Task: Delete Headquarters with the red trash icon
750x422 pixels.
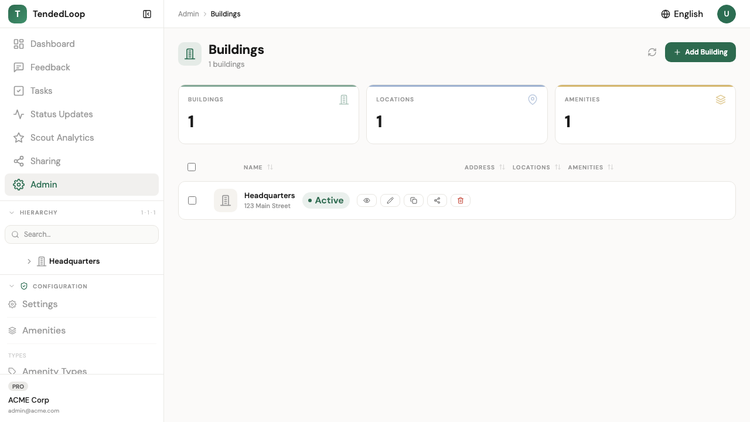Action: tap(461, 200)
